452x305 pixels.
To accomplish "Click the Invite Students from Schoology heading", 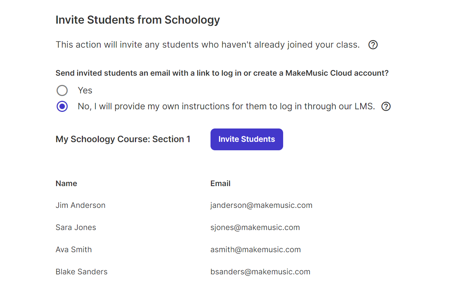I will click(x=138, y=20).
